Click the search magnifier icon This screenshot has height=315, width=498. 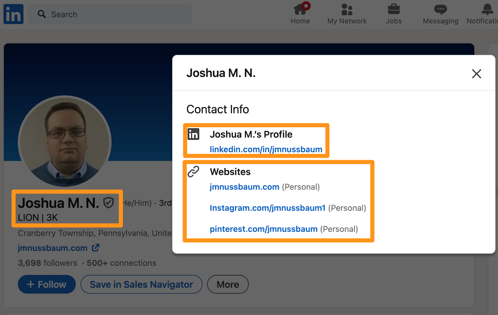click(42, 14)
